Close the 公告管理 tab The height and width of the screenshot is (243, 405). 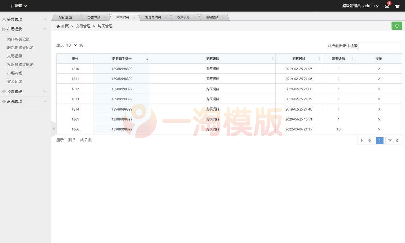coord(105,17)
